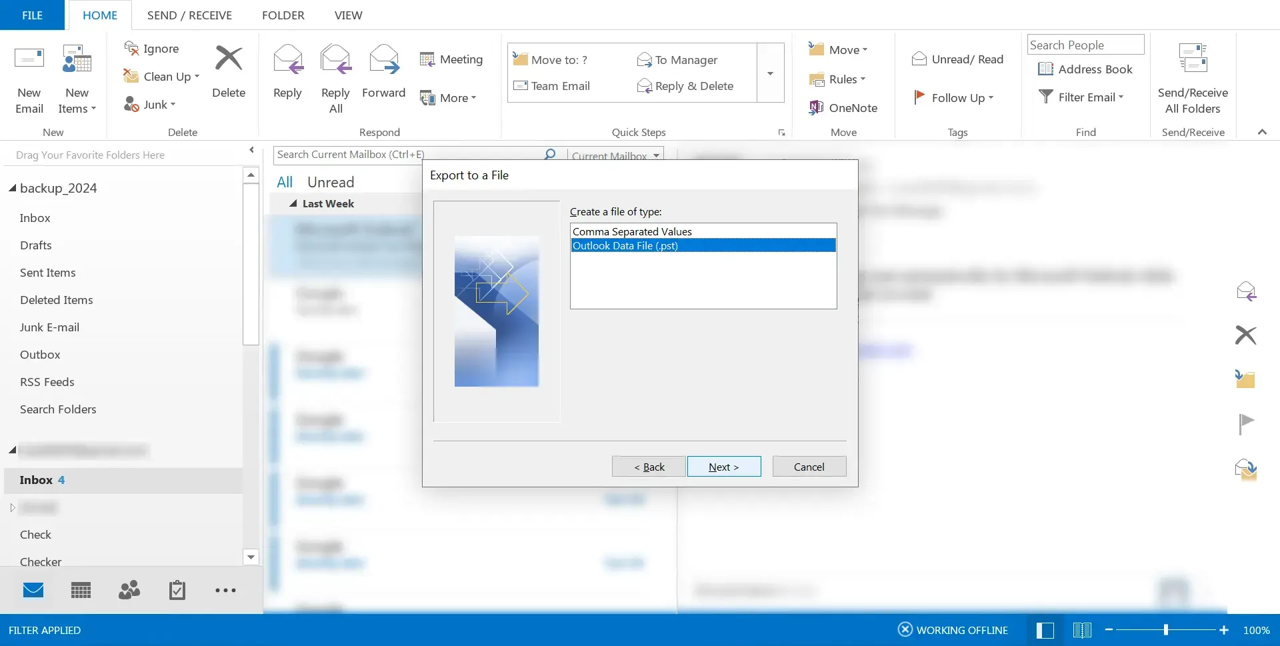
Task: Switch to the VIEW tab
Action: tap(348, 15)
